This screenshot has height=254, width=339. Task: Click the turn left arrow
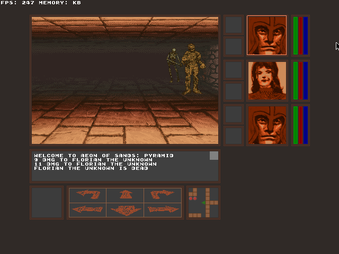point(87,195)
